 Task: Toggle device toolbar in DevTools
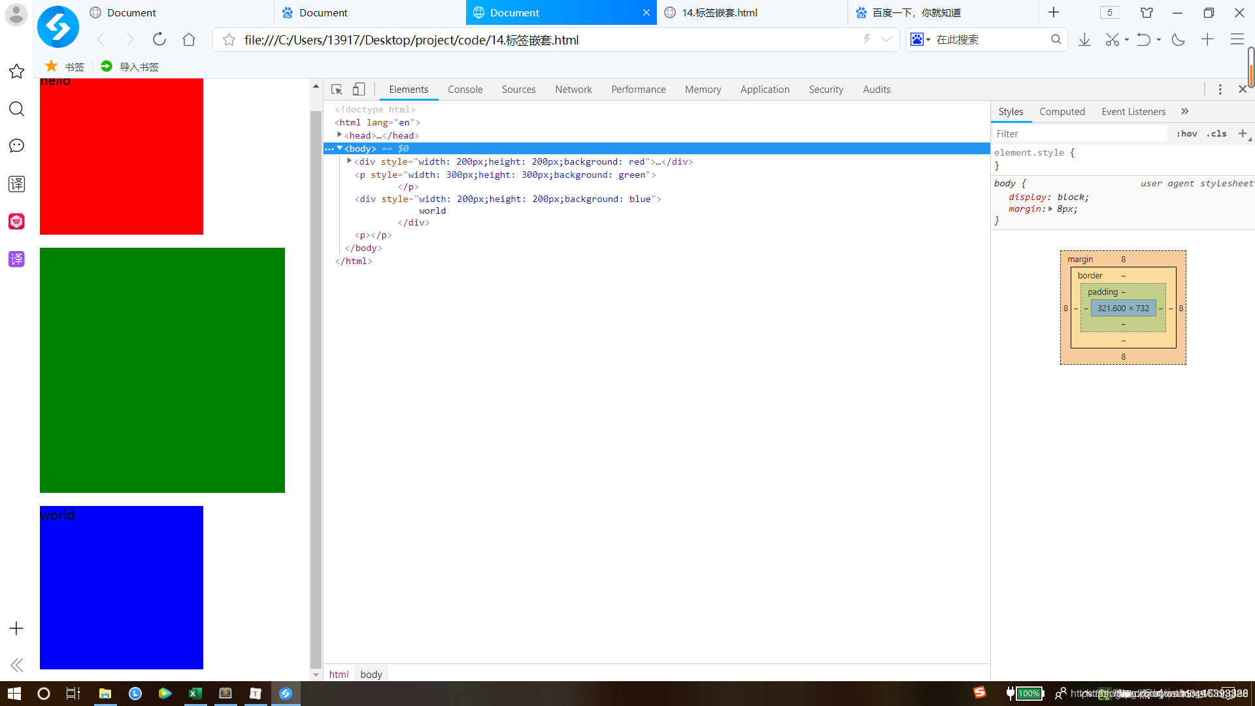click(359, 90)
